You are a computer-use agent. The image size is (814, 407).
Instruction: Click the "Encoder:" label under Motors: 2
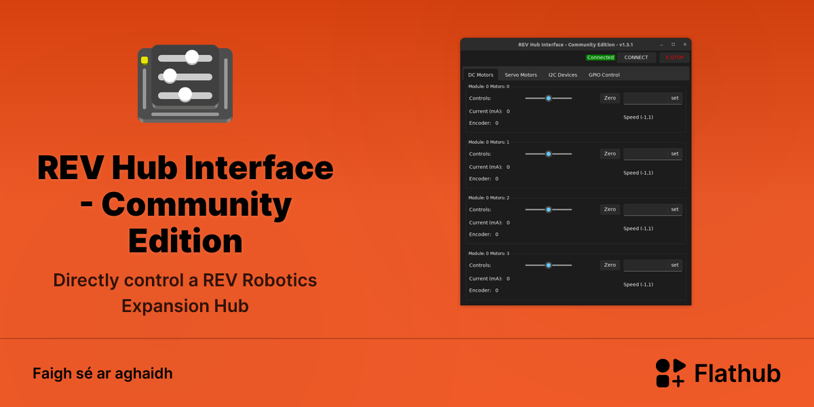pyautogui.click(x=480, y=235)
